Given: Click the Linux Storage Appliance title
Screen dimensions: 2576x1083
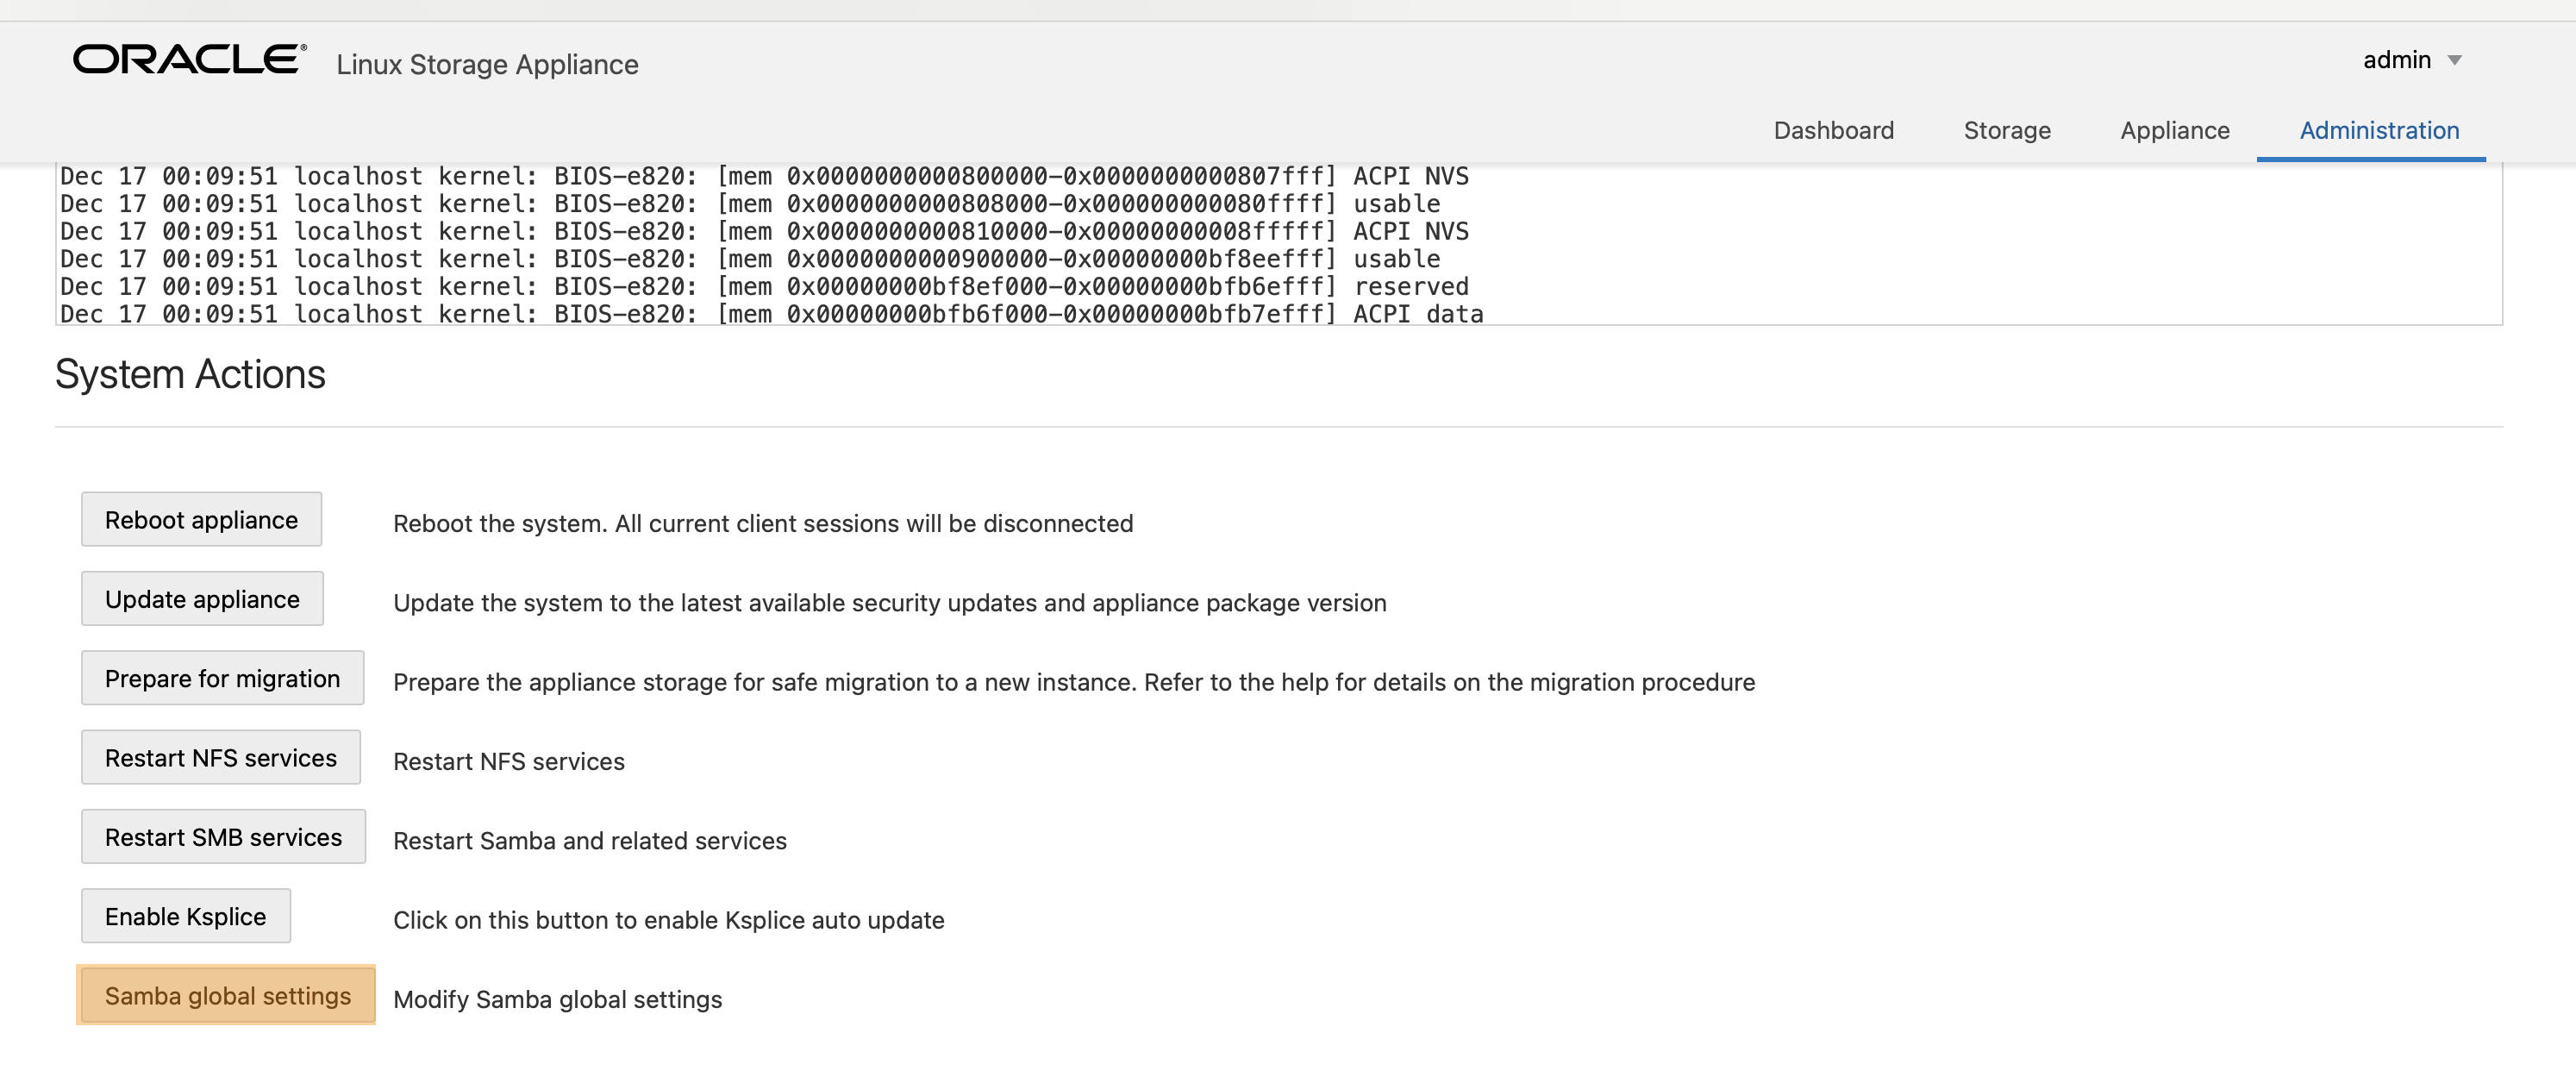Looking at the screenshot, I should [x=487, y=64].
